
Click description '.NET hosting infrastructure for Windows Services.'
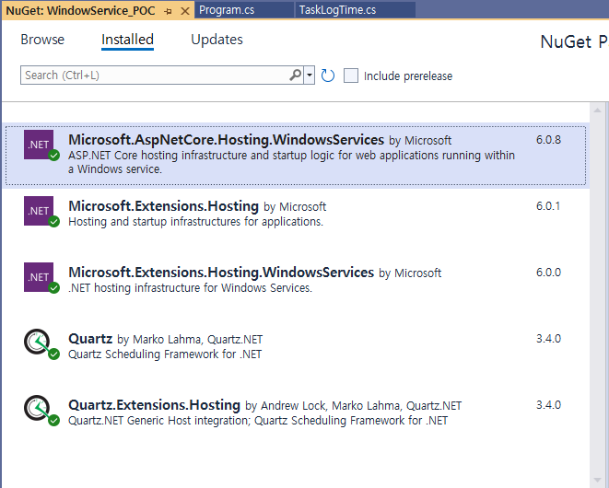click(191, 288)
